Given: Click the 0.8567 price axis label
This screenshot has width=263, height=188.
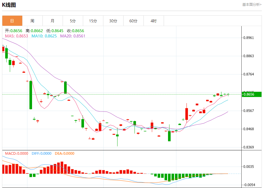Looking at the screenshot, I should [249, 111].
